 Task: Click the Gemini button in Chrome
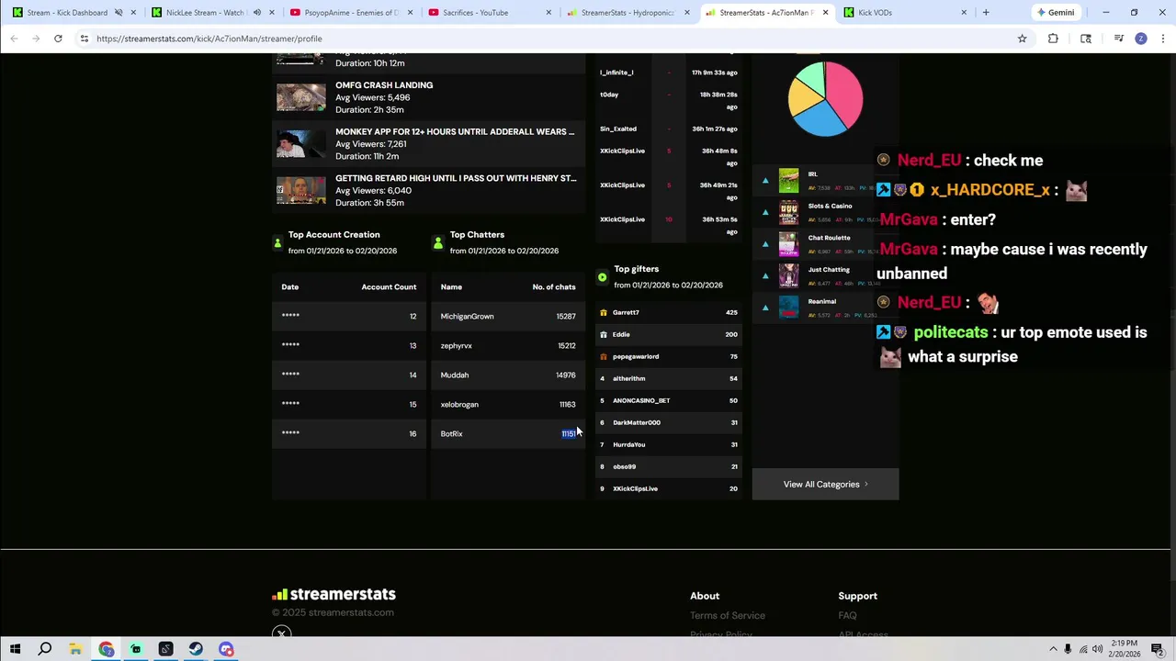[1055, 13]
